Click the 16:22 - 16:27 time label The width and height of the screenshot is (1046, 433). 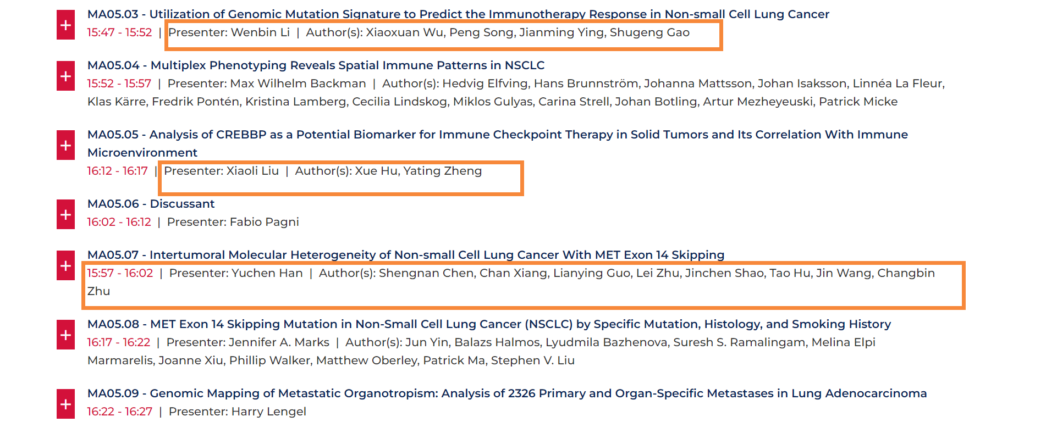point(119,412)
